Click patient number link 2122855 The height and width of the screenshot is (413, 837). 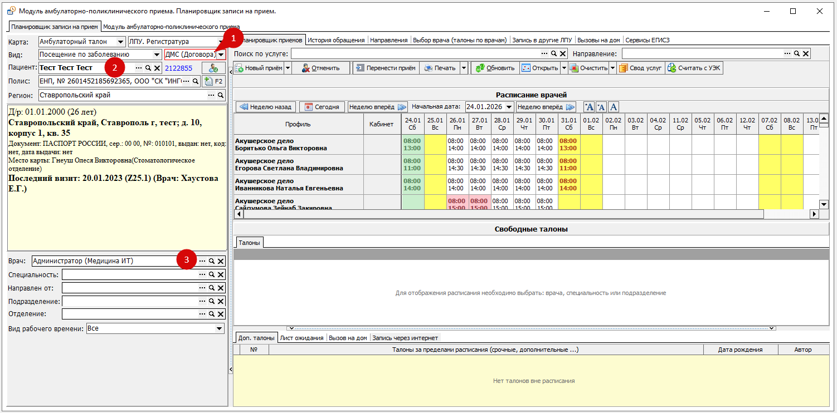(x=178, y=68)
